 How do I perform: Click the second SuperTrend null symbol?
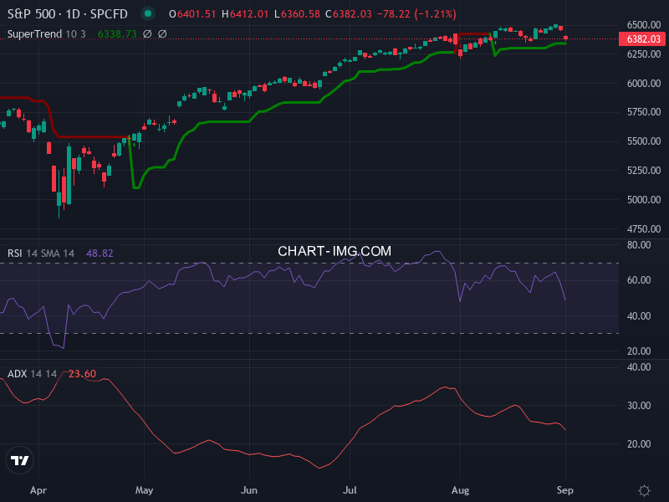pos(162,33)
